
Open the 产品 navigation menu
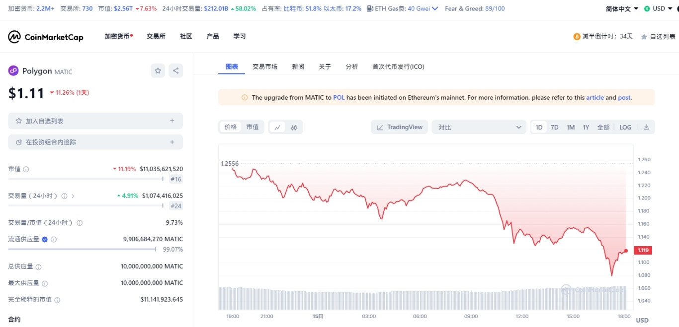click(x=213, y=36)
